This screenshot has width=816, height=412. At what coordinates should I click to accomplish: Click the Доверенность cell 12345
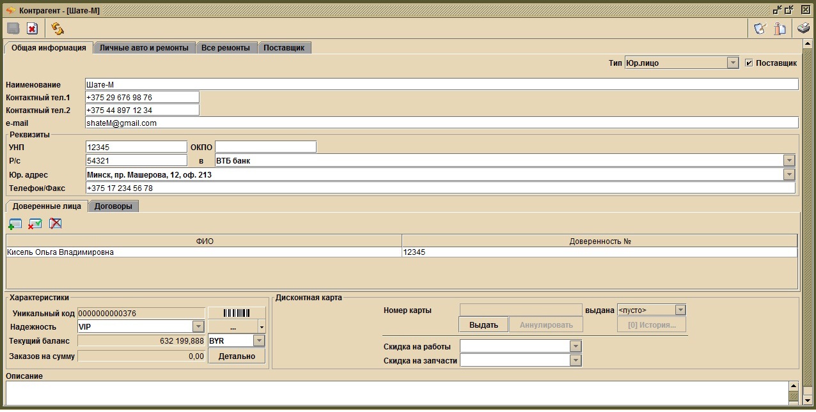599,252
